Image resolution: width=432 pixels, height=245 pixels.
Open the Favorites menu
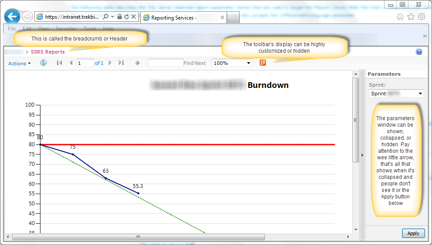(x=66, y=29)
